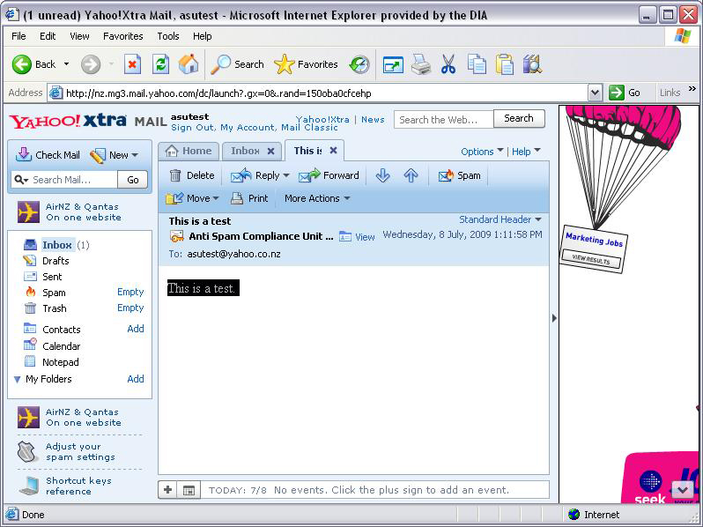Open the address bar dropdown arrow
Image resolution: width=703 pixels, height=527 pixels.
pos(595,93)
